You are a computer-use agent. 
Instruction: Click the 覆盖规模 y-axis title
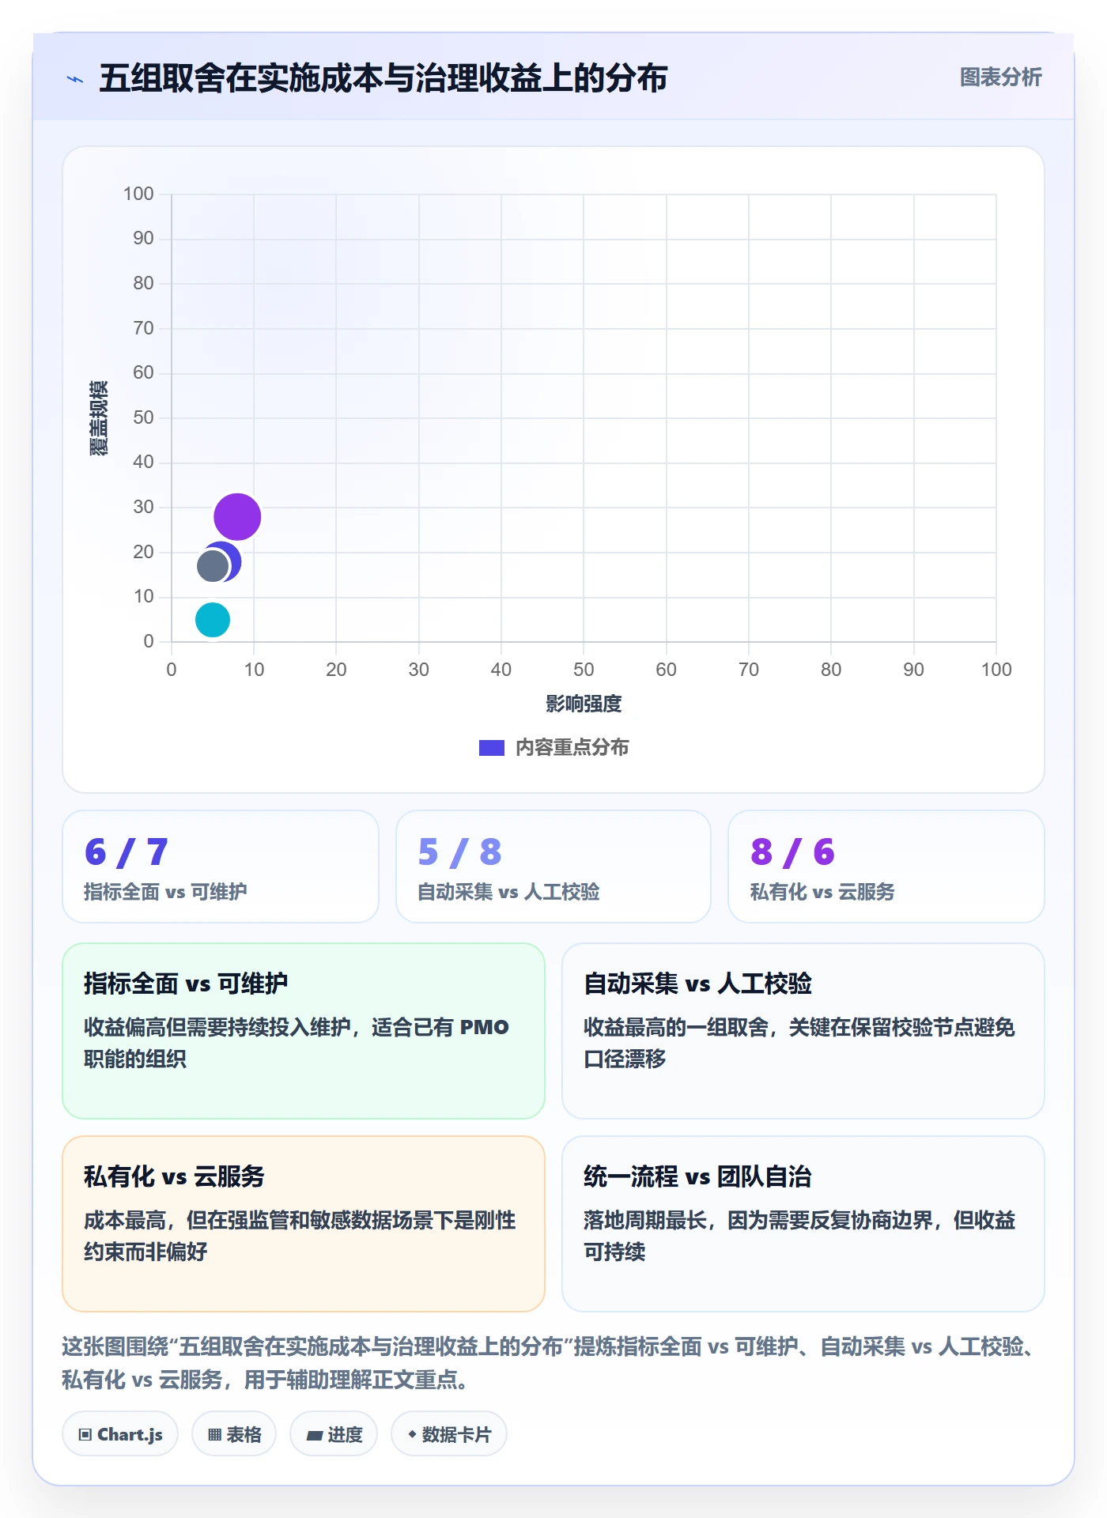[x=98, y=417]
